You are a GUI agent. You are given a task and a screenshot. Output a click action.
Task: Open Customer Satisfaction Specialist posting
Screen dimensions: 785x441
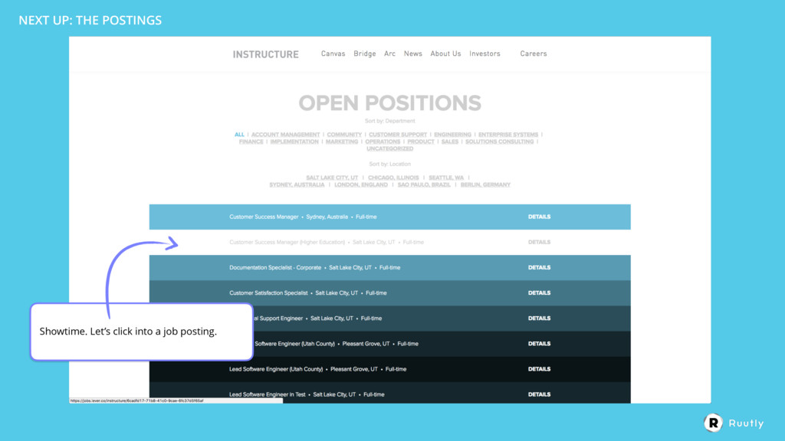(x=390, y=293)
